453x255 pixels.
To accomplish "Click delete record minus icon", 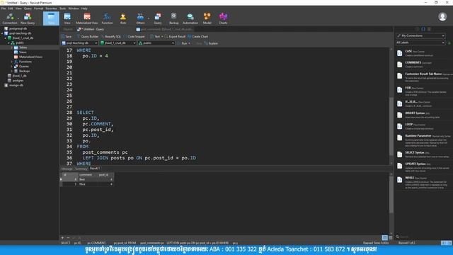I will 68,238.
